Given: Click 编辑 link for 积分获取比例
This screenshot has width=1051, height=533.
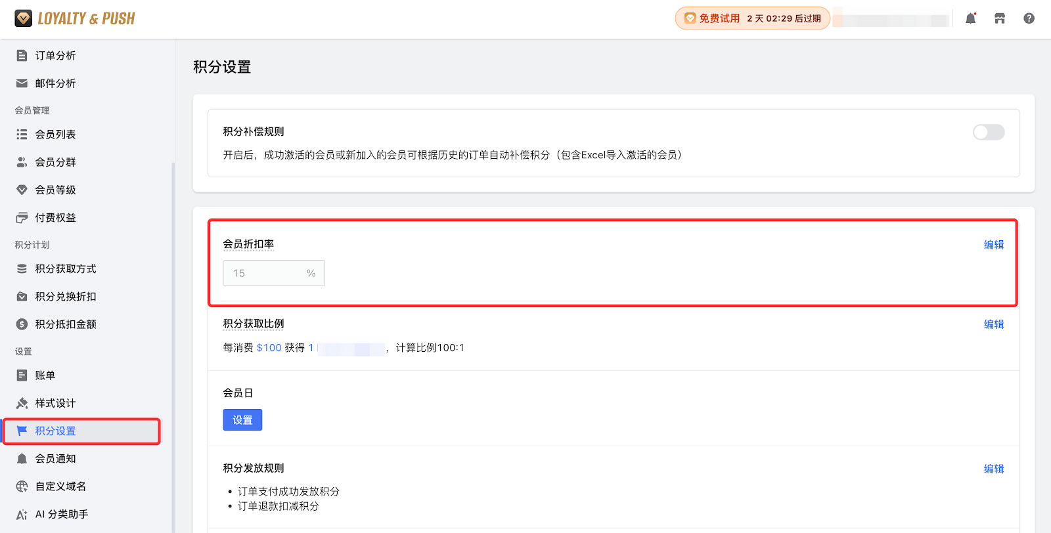Looking at the screenshot, I should click(x=993, y=324).
